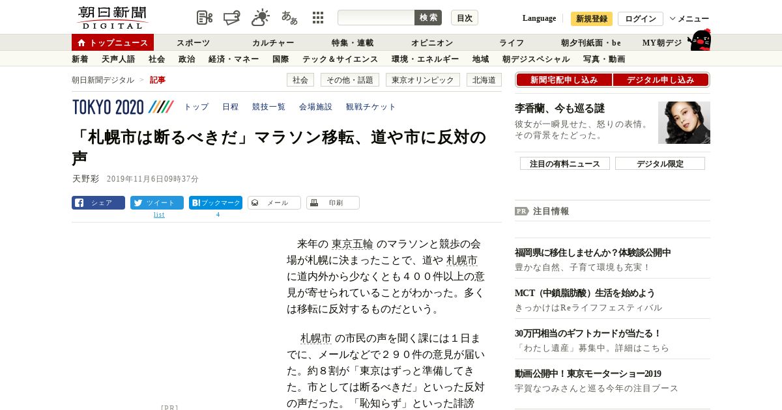The width and height of the screenshot is (782, 410).
Task: Open Tokyo 2020 会場施設 link
Action: coord(316,107)
